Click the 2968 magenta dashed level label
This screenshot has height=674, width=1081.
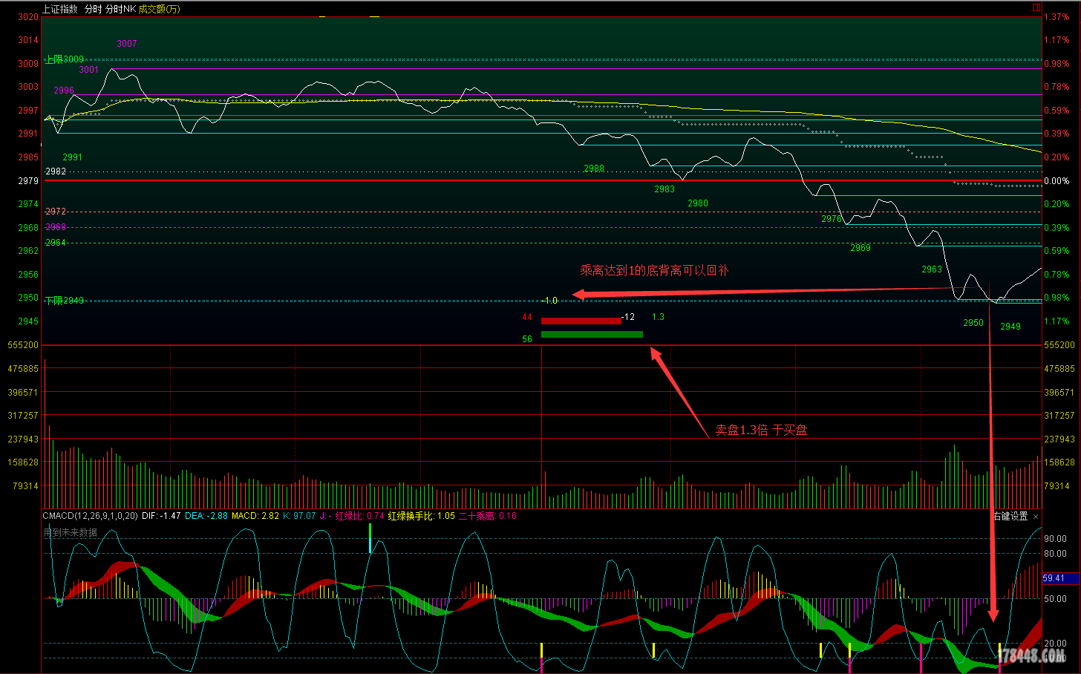56,227
